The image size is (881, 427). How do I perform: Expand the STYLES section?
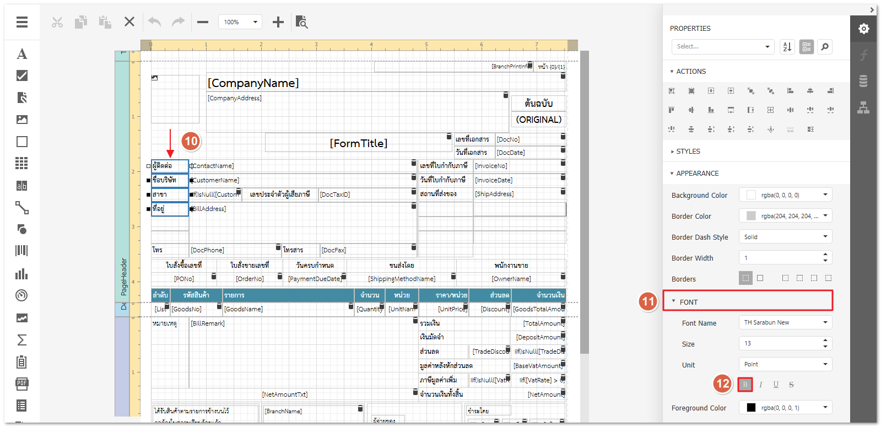(x=688, y=151)
